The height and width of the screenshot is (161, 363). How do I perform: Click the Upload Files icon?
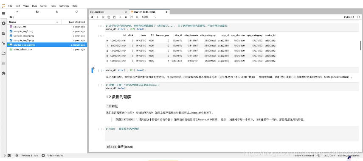57,11
